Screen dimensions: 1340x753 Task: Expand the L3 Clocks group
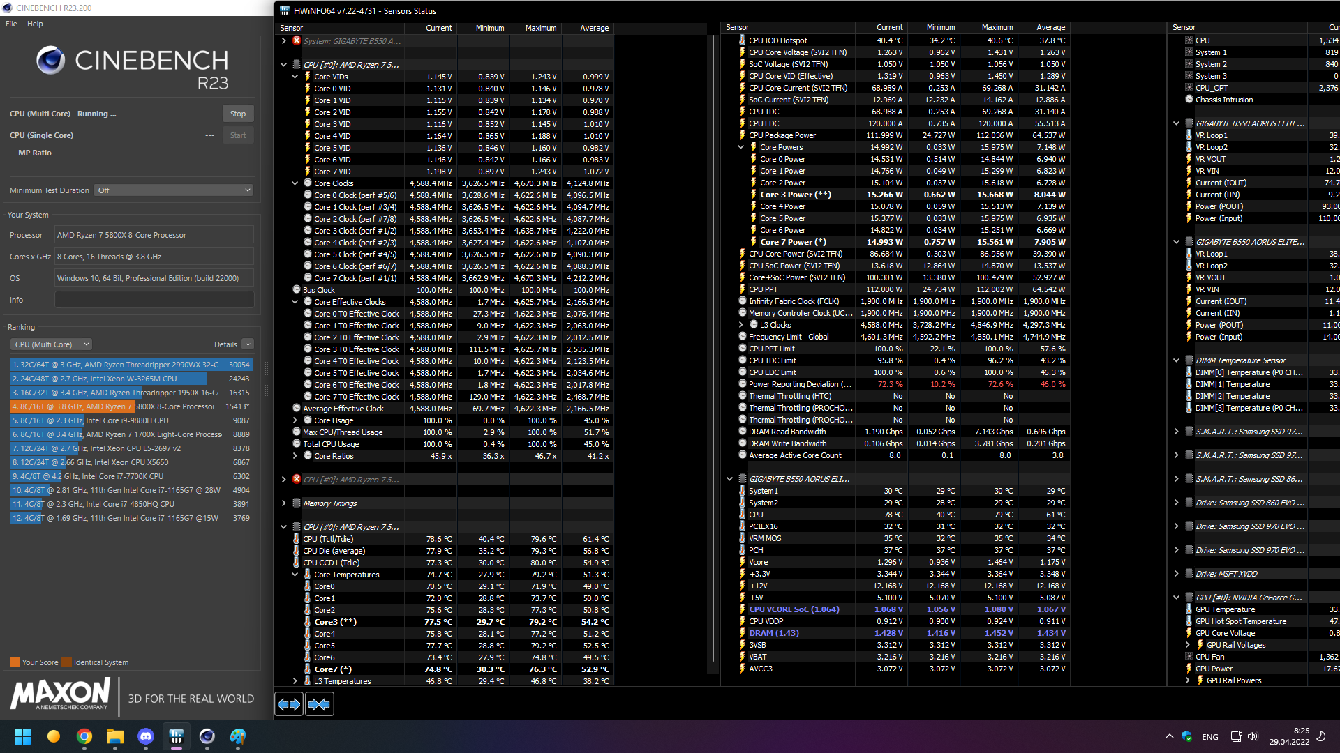741,325
